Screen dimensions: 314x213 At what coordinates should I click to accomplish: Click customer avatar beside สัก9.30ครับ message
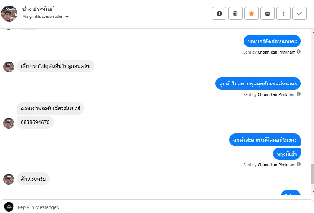(9, 179)
